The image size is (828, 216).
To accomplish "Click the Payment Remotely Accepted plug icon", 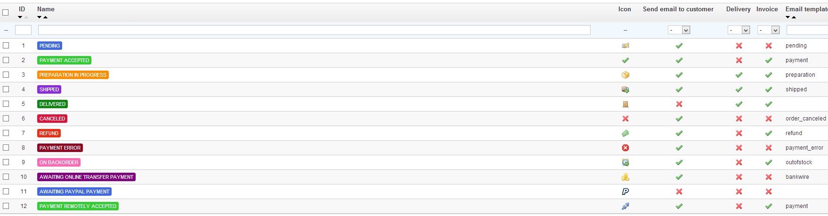I will 625,206.
